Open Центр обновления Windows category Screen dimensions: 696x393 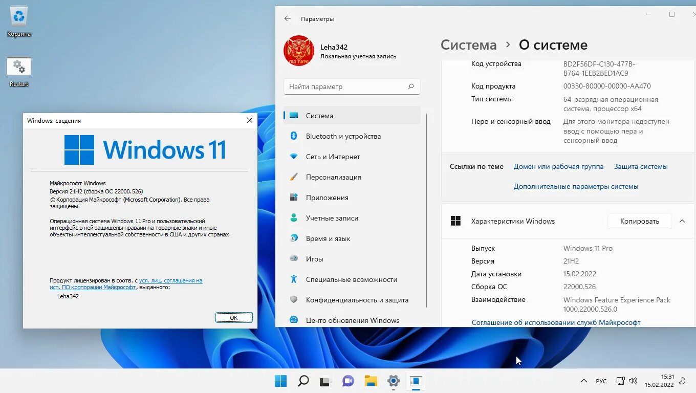coord(352,320)
